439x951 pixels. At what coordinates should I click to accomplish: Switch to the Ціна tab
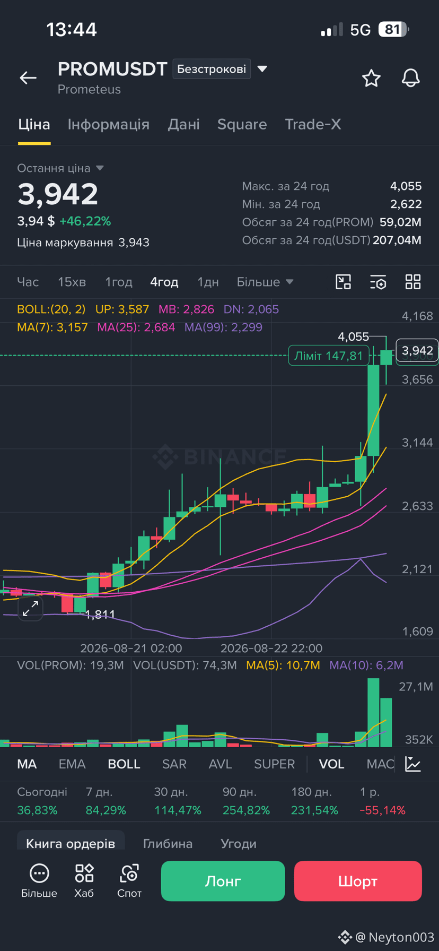tap(34, 124)
